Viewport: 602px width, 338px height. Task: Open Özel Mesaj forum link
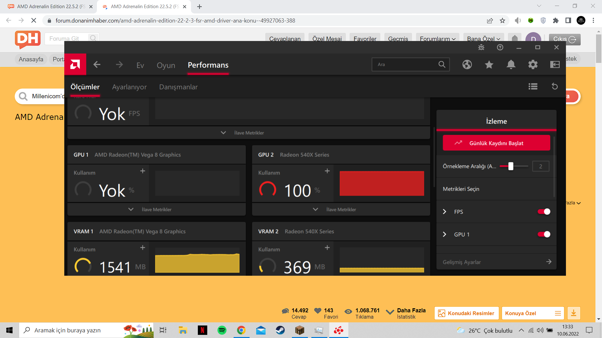click(327, 39)
